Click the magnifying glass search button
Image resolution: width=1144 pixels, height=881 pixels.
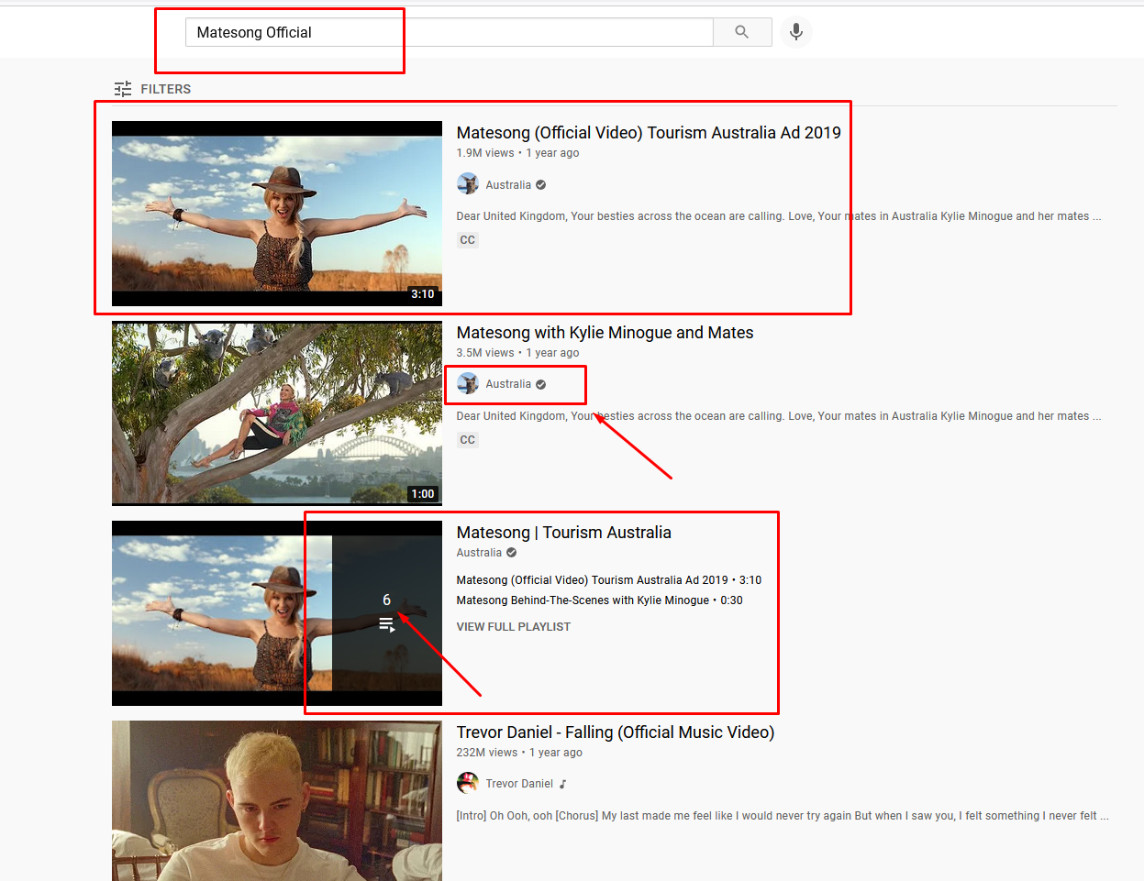pos(741,32)
